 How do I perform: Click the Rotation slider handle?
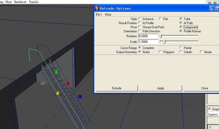[161, 36]
